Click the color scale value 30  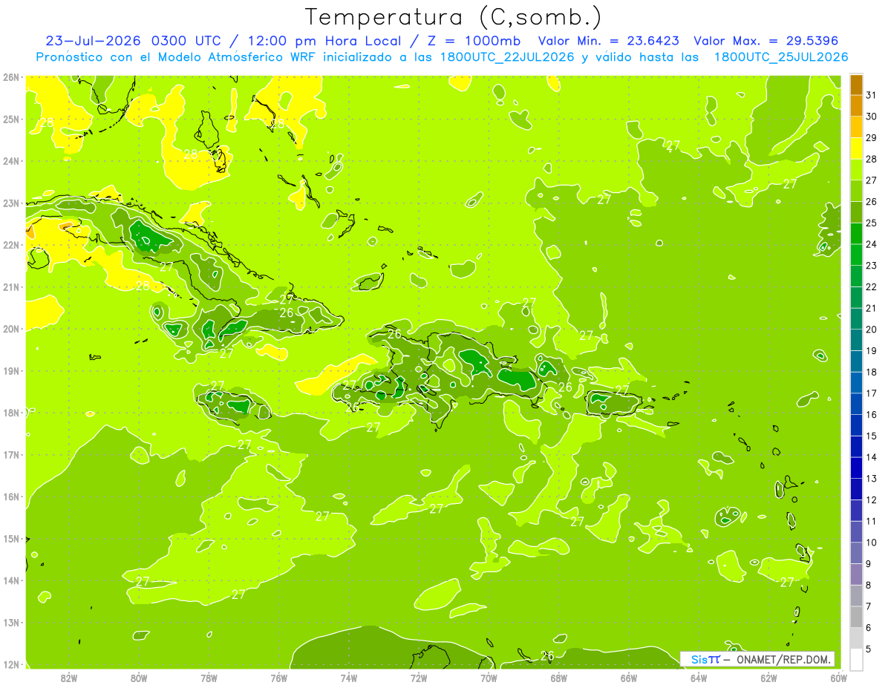point(872,117)
